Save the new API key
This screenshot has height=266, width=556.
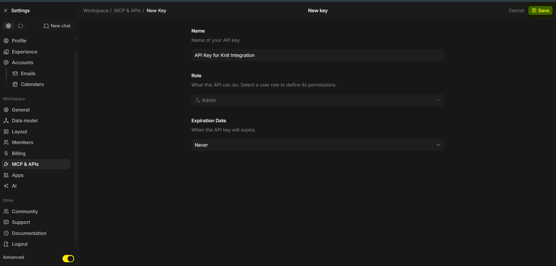[x=540, y=10]
